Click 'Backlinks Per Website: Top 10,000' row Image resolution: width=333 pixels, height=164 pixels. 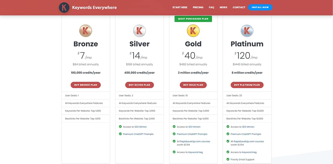[247, 119]
